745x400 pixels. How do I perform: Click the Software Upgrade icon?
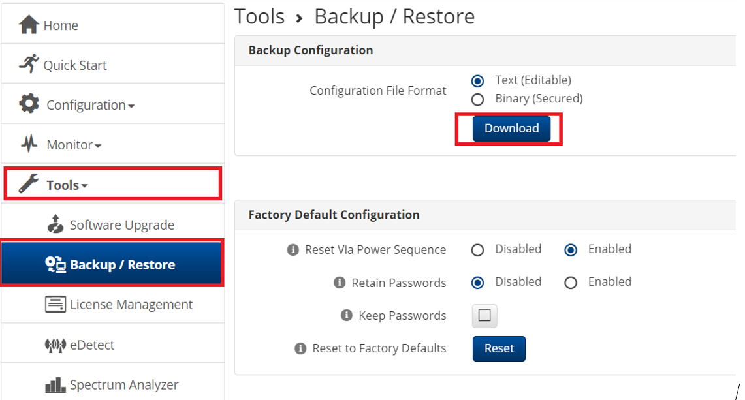(56, 224)
